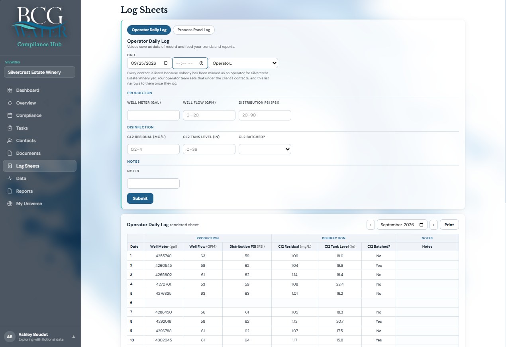This screenshot has height=347, width=506.
Task: Open Contacts from sidebar menu
Action: (x=39, y=140)
